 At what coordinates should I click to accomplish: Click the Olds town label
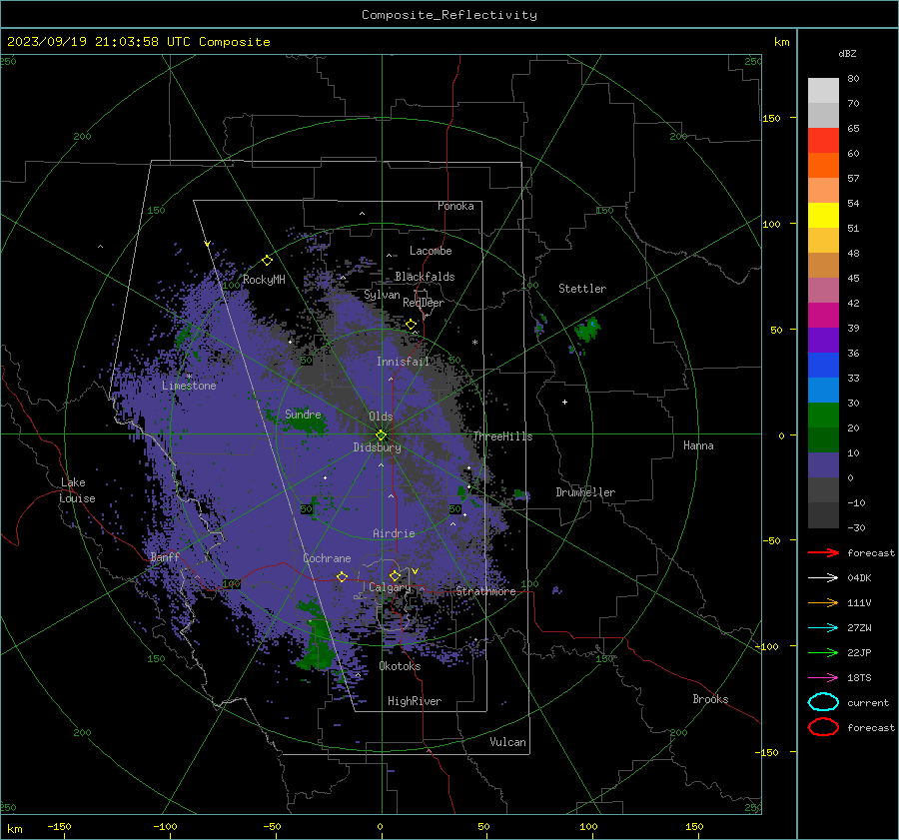click(381, 417)
